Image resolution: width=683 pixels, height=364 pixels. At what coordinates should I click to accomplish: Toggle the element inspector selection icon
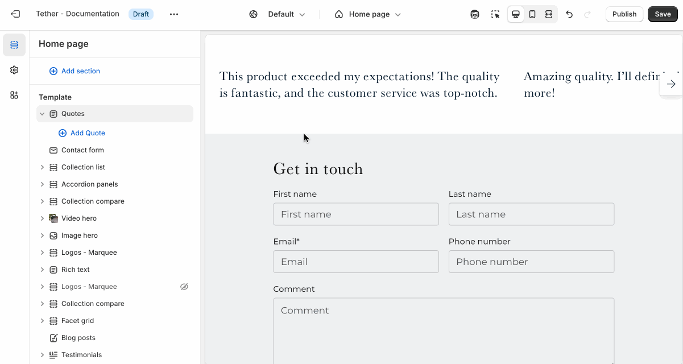pyautogui.click(x=495, y=14)
